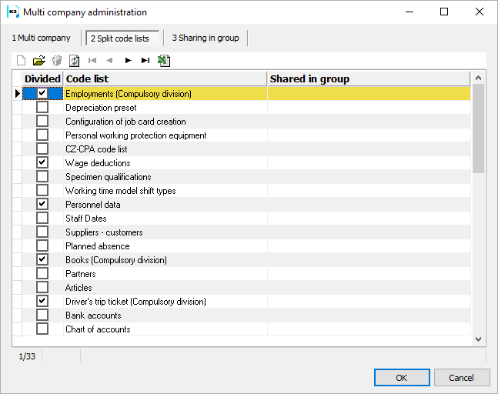Check Divided box for Depreciation preset
The image size is (498, 394).
42,108
